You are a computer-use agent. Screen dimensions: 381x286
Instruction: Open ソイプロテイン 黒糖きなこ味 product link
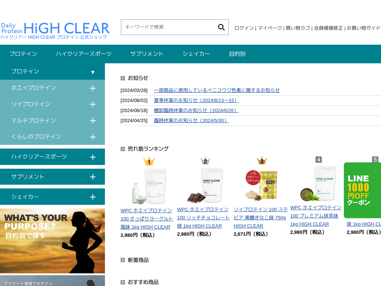[260, 217]
